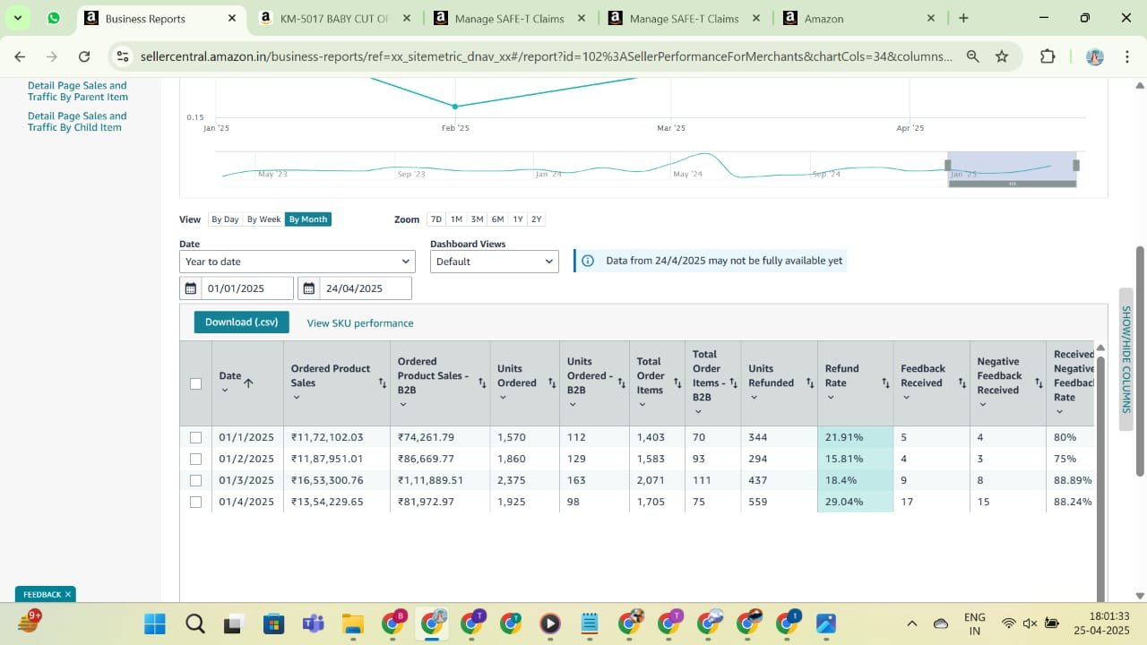Reload the Business Reports page

point(84,56)
